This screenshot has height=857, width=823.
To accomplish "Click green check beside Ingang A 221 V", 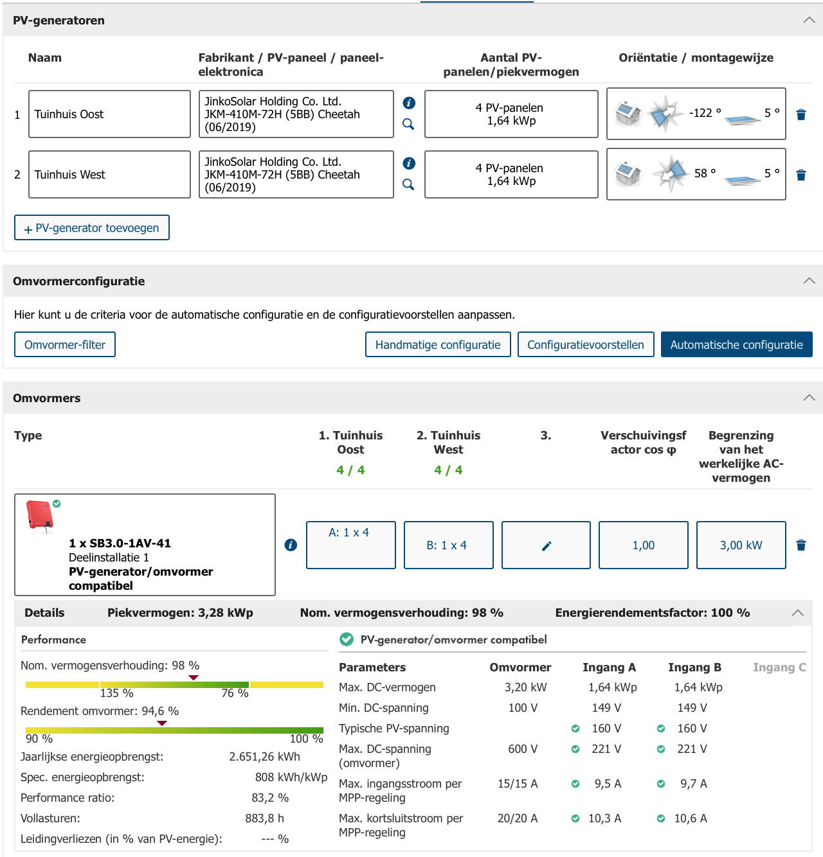I will coord(575,749).
